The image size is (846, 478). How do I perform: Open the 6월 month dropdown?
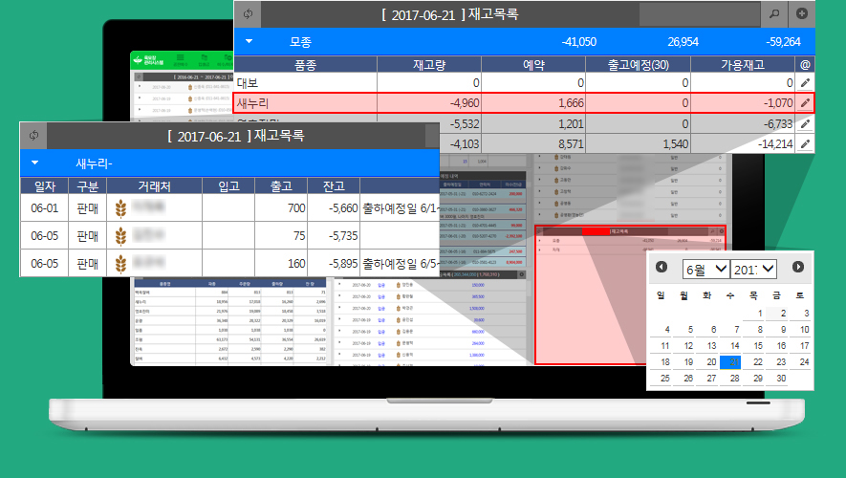click(x=706, y=269)
